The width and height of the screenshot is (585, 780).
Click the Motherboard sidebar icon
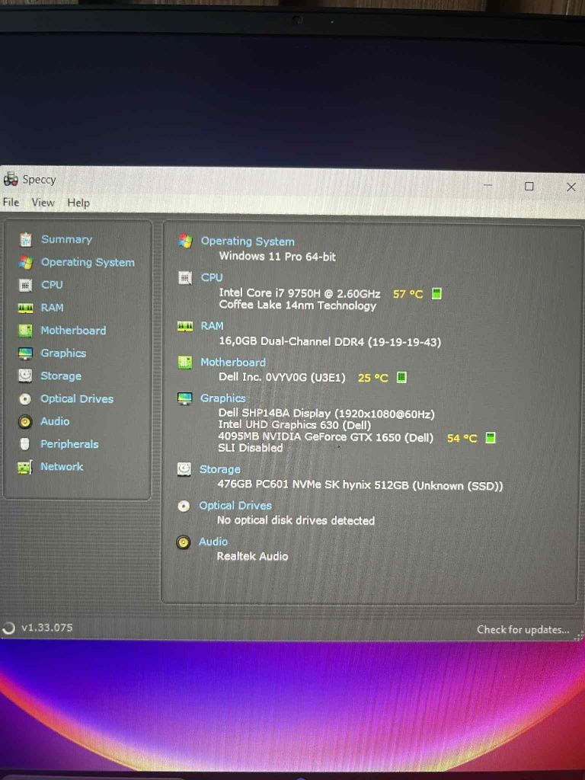pos(25,331)
